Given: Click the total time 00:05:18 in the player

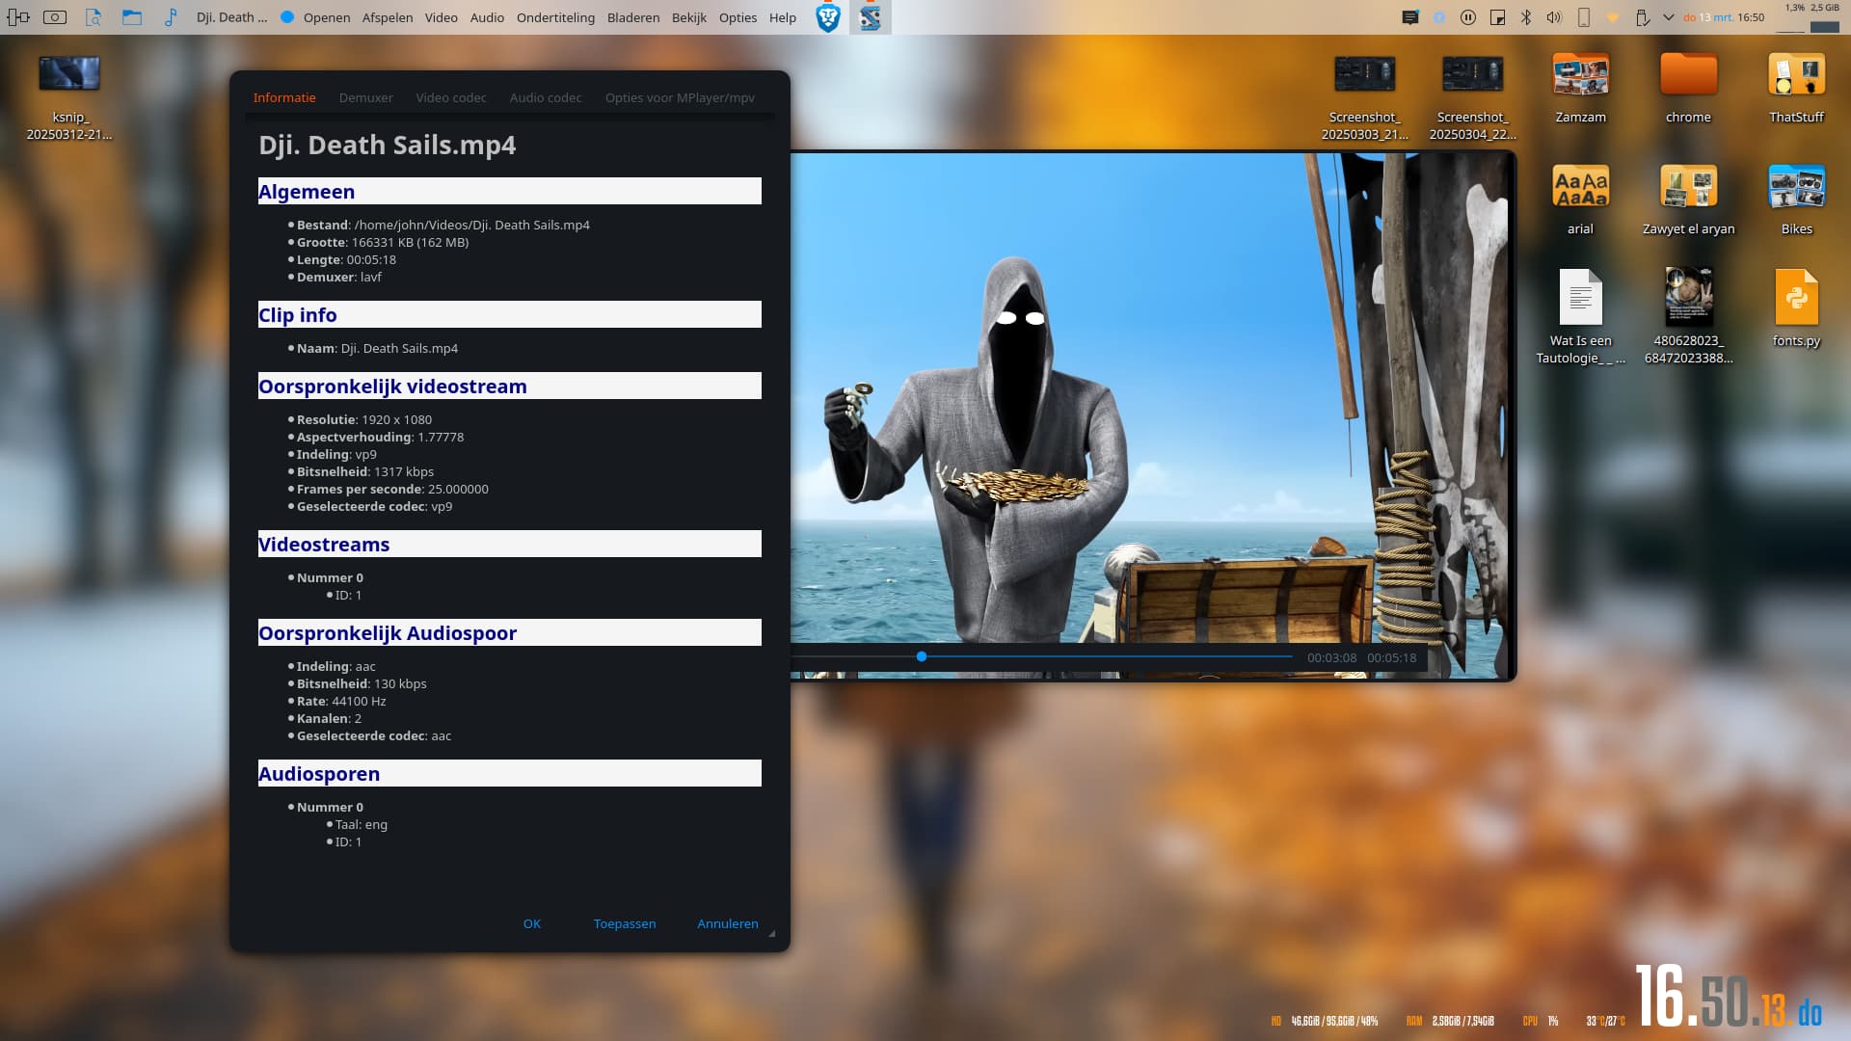Looking at the screenshot, I should (x=1392, y=657).
